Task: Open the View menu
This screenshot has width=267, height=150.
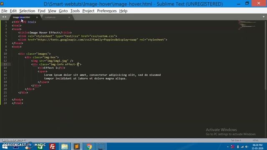Action: click(x=52, y=11)
